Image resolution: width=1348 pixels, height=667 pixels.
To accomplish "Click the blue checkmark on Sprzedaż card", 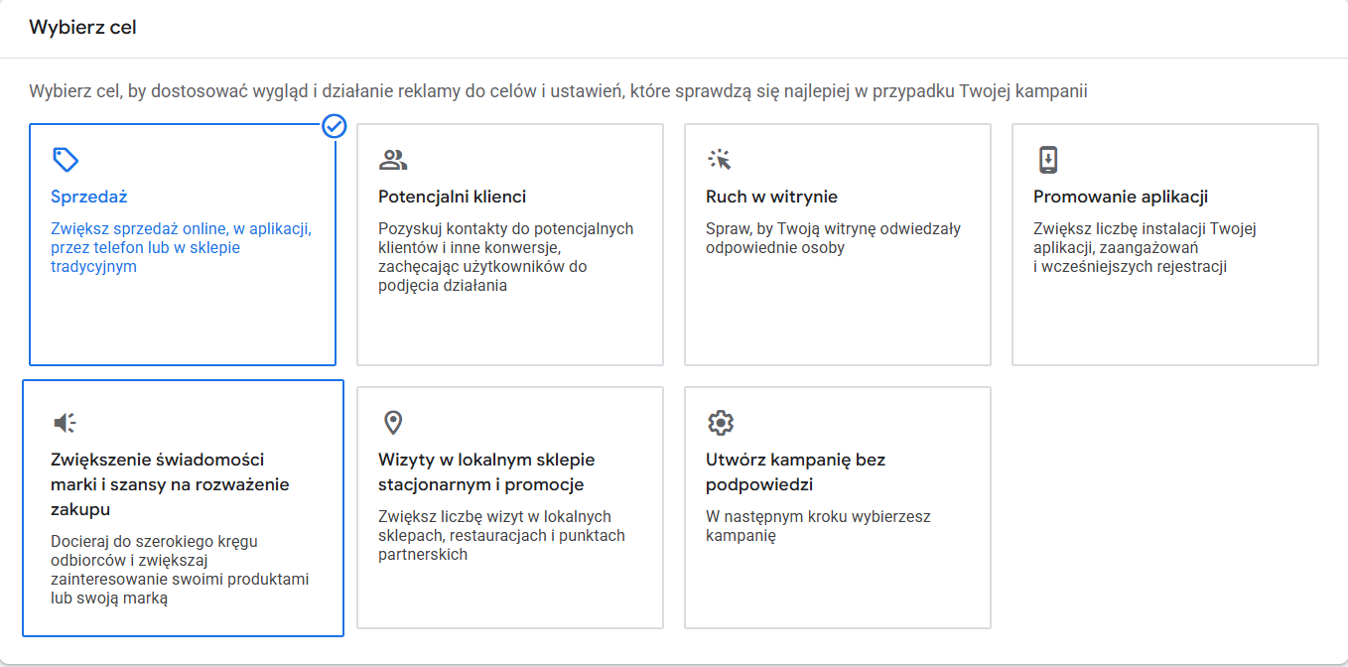I will (336, 126).
